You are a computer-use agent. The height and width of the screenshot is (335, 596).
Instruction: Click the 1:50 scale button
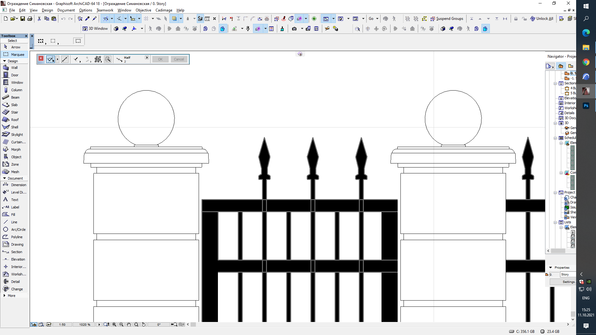pos(62,324)
